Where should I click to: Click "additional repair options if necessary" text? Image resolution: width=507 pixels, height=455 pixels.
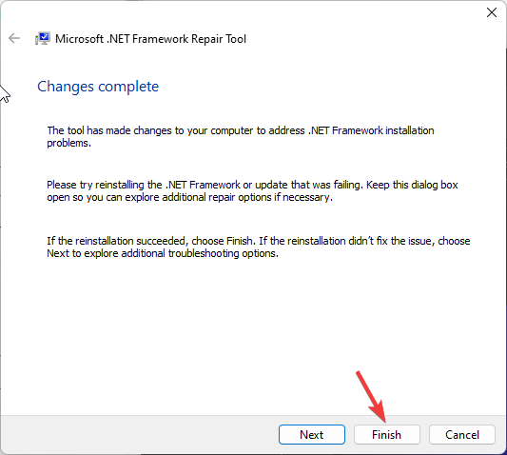coord(247,197)
